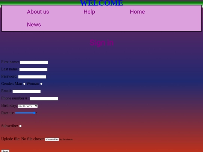Click the Email input field
203x152 pixels.
point(27,91)
